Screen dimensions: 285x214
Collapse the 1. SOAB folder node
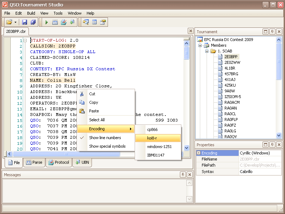[207, 51]
